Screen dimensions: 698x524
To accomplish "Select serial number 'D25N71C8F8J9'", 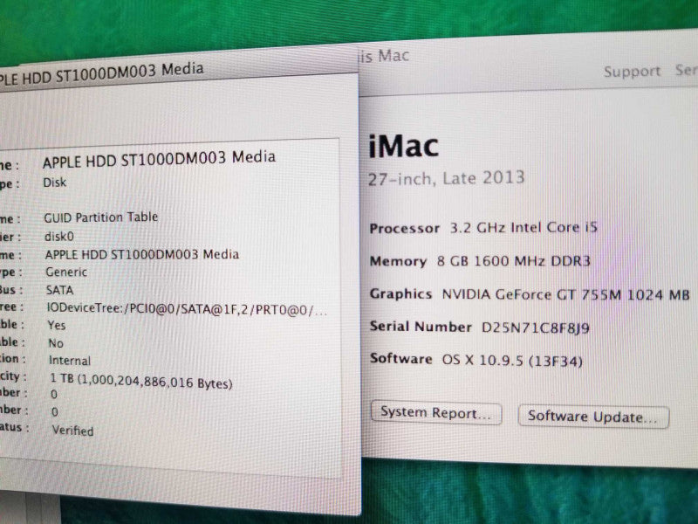I will (535, 328).
